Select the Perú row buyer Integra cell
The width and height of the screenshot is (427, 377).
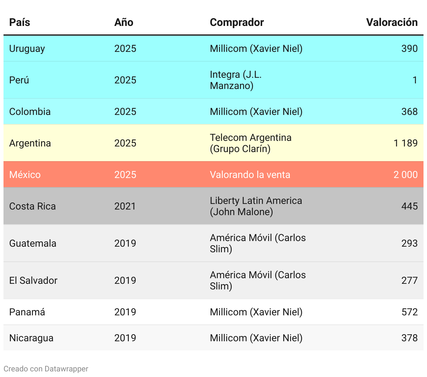[x=236, y=80]
